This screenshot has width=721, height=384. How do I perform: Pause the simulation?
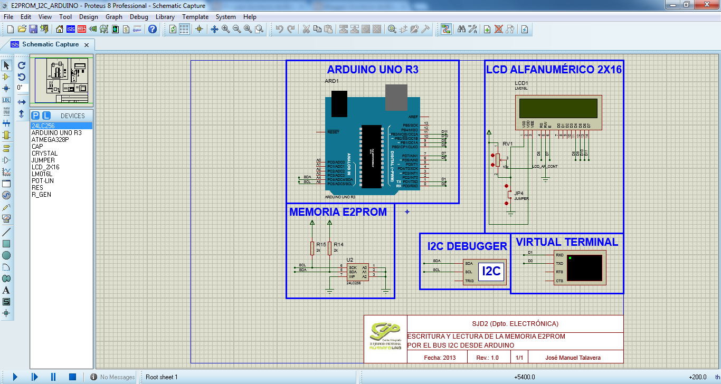click(x=53, y=376)
